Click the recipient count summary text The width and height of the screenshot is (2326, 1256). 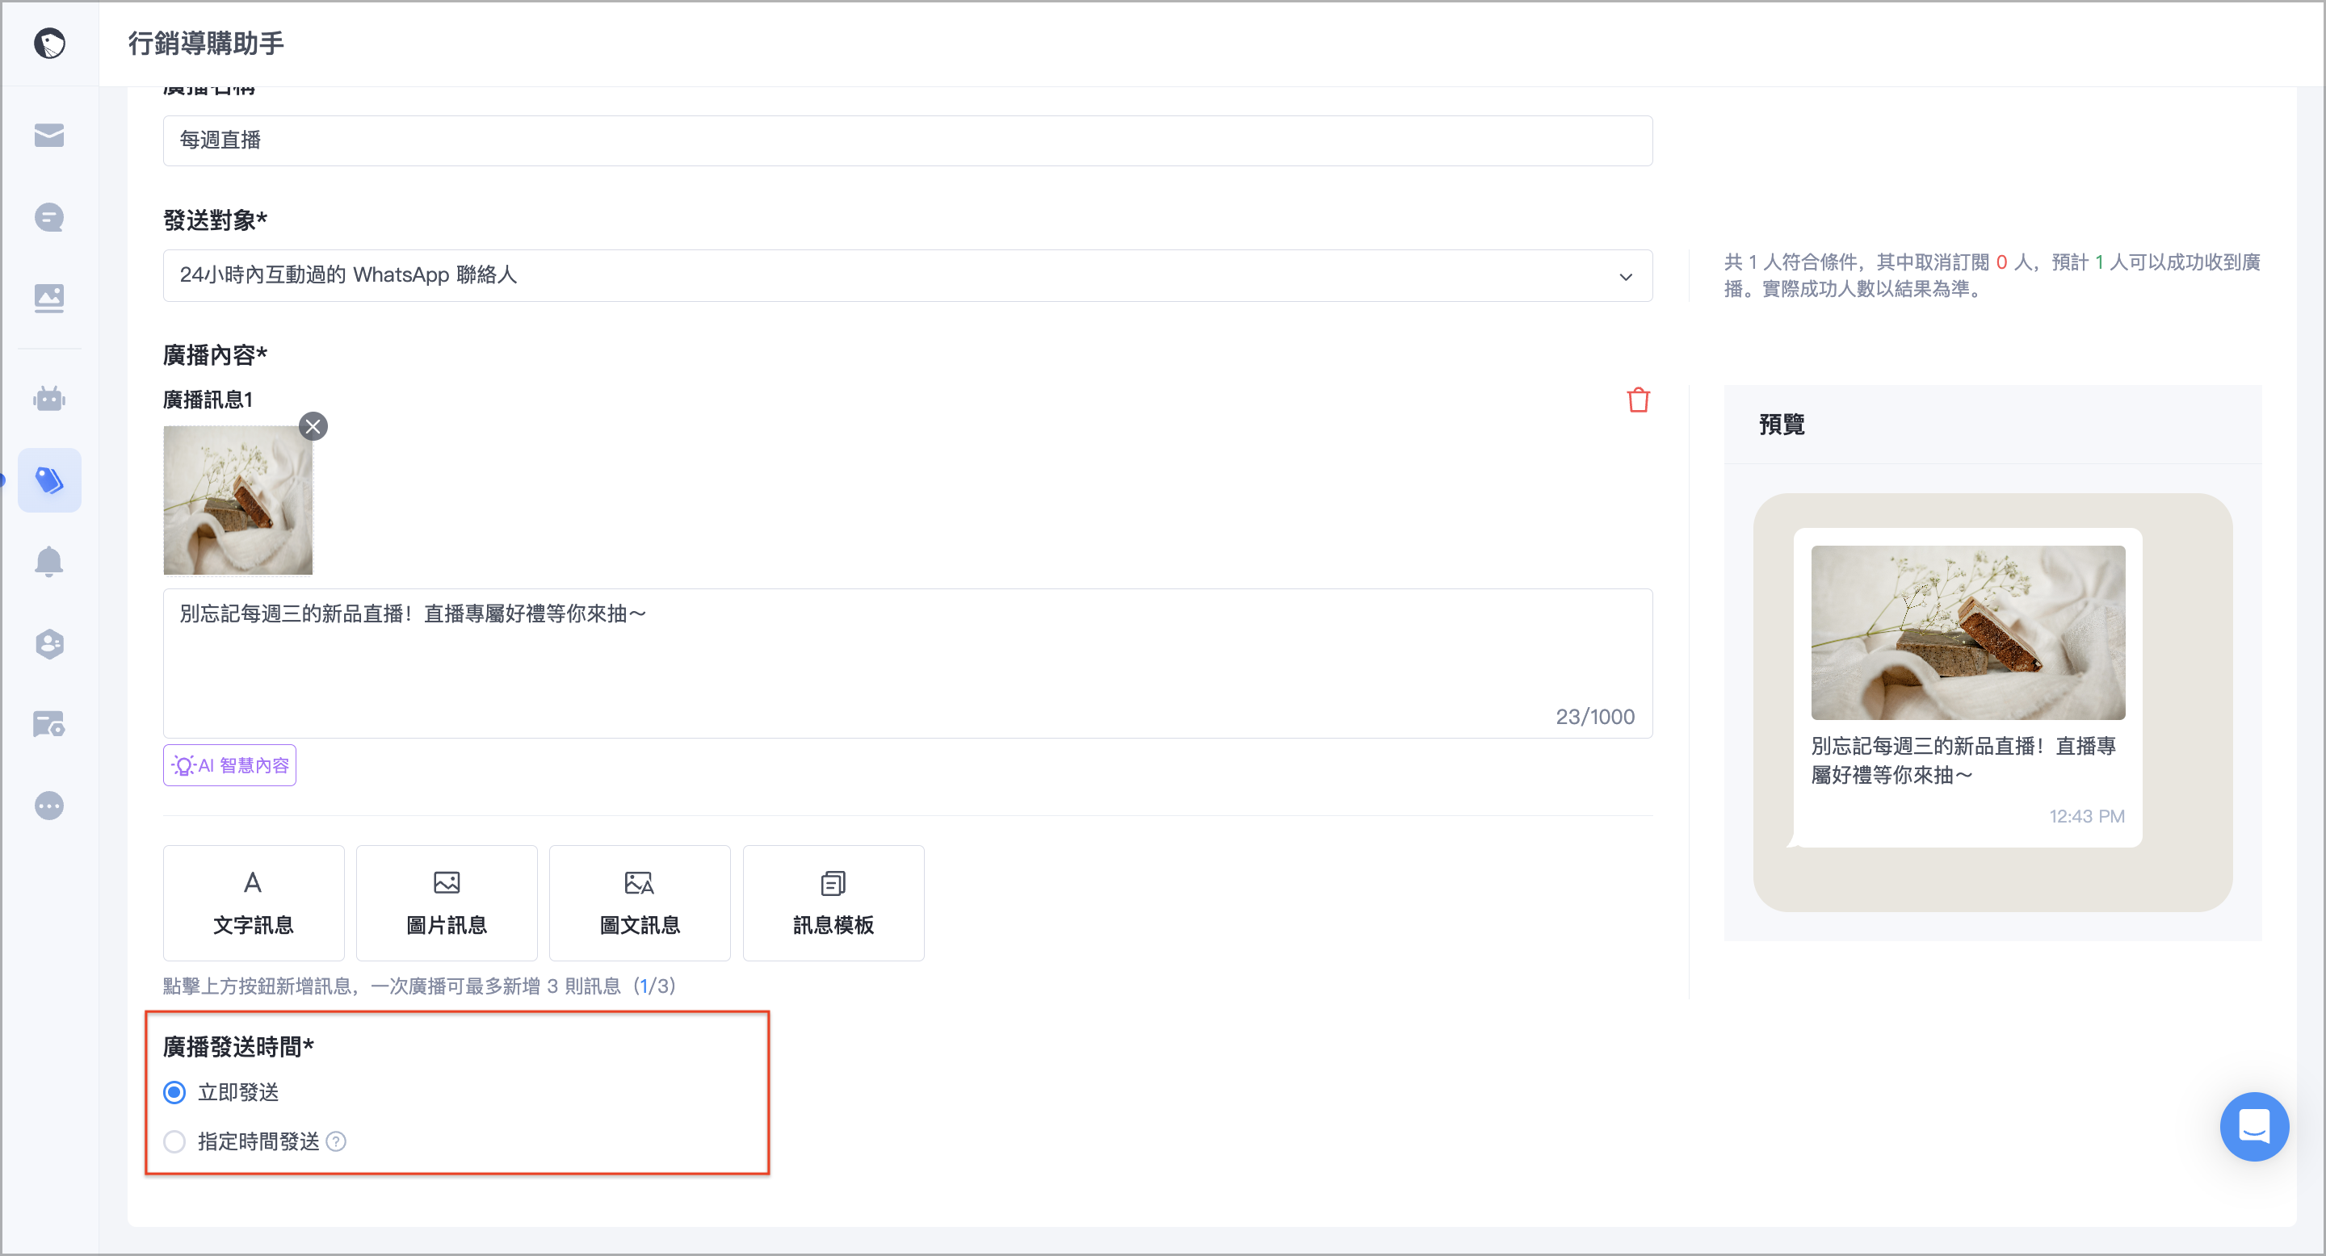coord(1992,275)
